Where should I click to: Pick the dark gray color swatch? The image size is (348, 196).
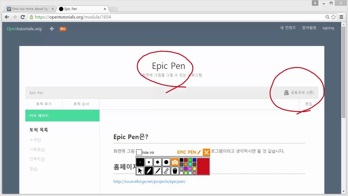tap(181, 164)
